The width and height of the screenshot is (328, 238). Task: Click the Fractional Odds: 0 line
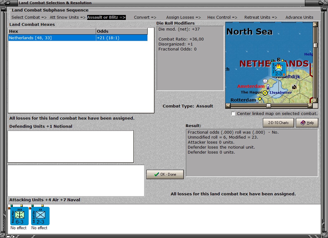point(177,49)
